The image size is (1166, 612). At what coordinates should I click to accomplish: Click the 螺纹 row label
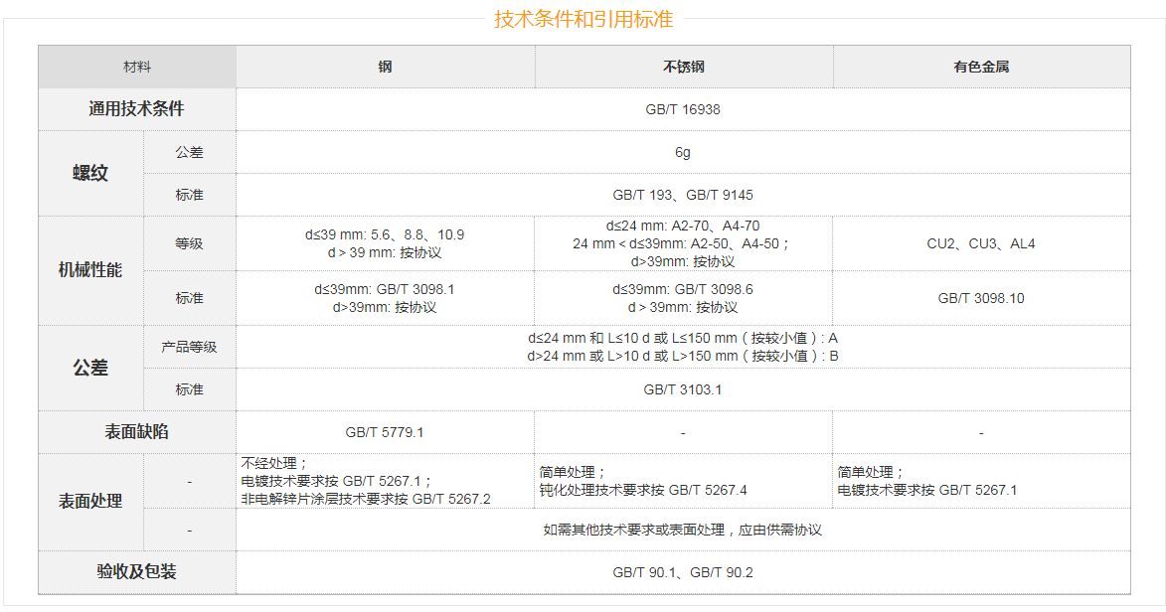(x=90, y=173)
